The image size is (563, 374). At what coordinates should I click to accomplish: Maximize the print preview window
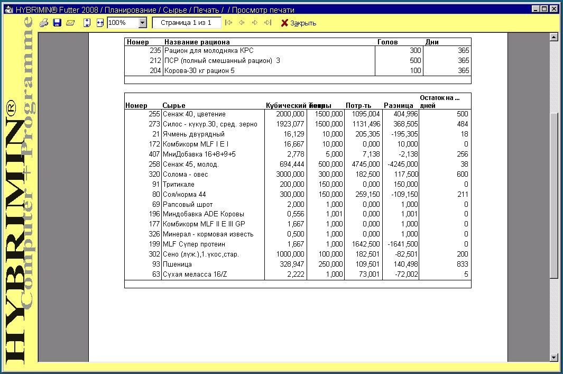(544, 8)
